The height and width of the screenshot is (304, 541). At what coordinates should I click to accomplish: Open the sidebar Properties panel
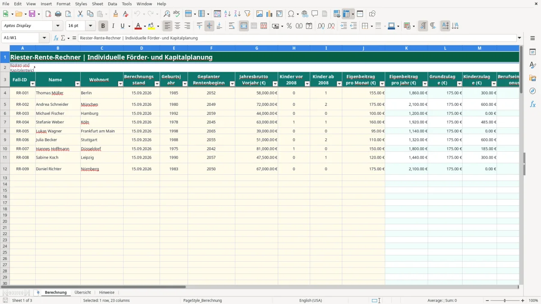click(x=532, y=52)
